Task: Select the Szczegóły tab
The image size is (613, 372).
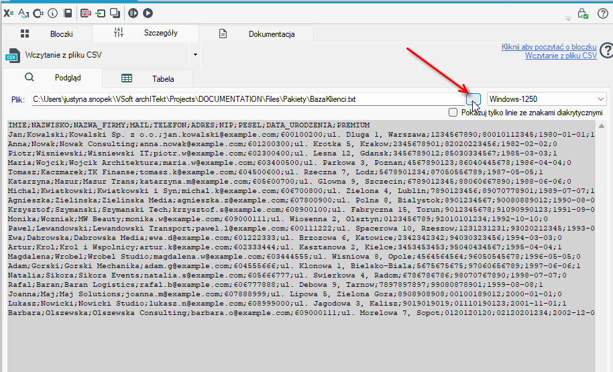Action: (146, 33)
